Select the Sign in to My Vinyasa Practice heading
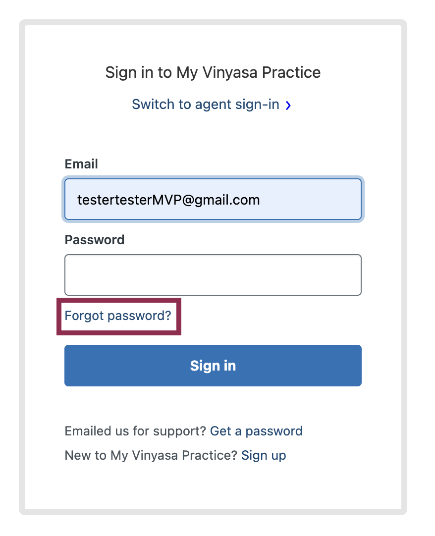The image size is (435, 536). point(213,73)
